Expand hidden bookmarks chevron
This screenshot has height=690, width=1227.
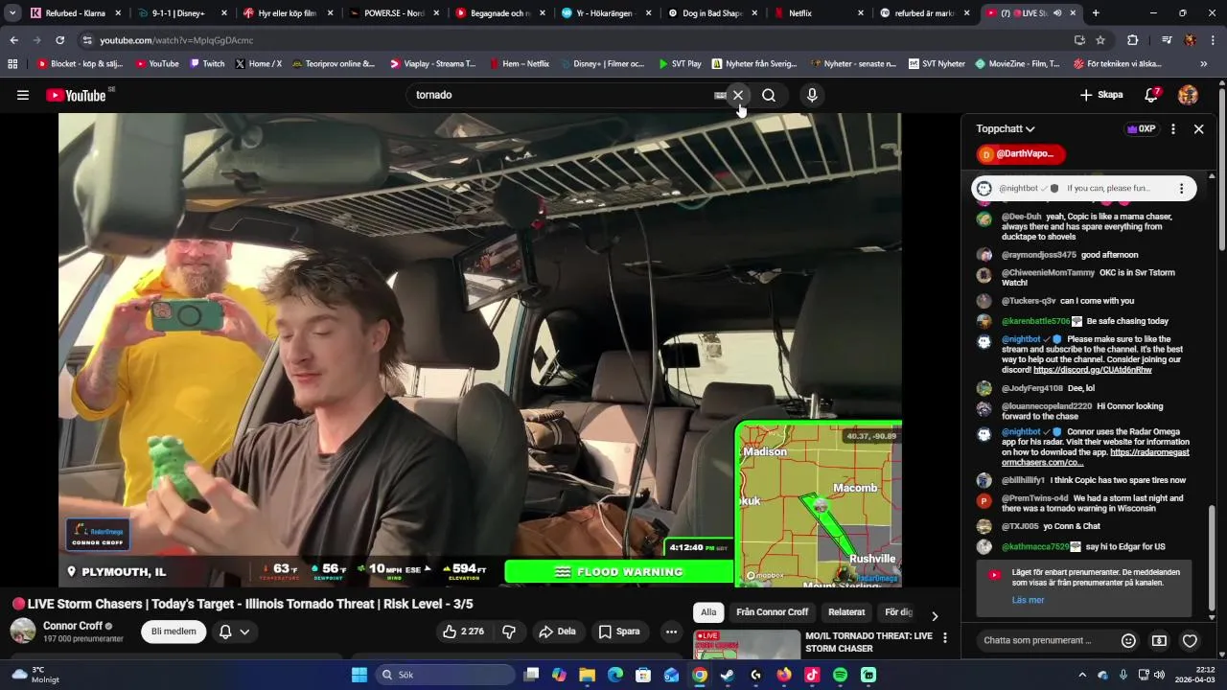pos(1203,64)
